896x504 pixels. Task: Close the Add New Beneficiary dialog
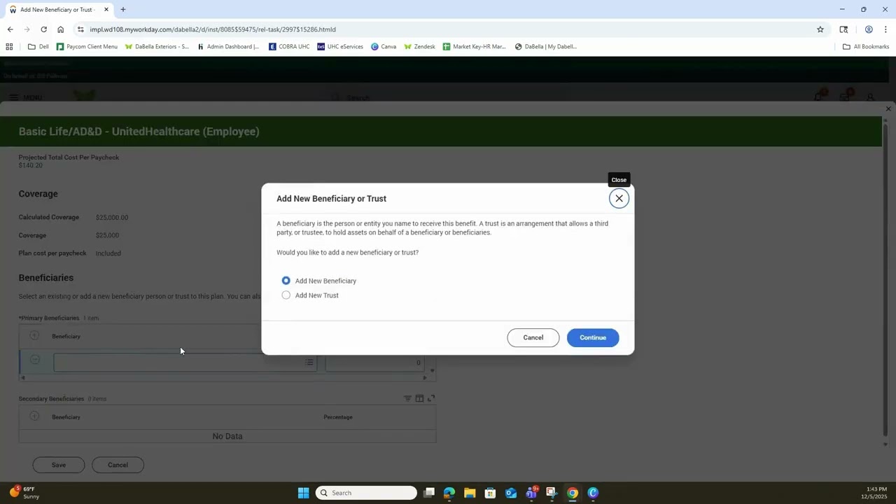tap(619, 198)
